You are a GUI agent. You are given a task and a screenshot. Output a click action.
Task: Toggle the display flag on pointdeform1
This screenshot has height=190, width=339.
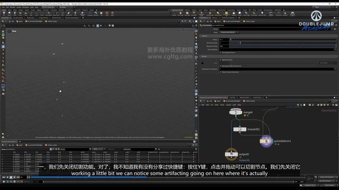(272, 141)
